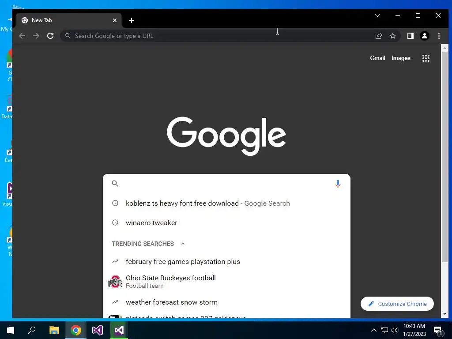Open the tab search chevron
Image resolution: width=452 pixels, height=339 pixels.
pos(377,15)
